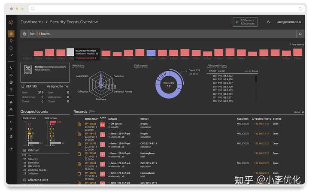
Task: Click the MixMode logo icon
Action: 11,22
